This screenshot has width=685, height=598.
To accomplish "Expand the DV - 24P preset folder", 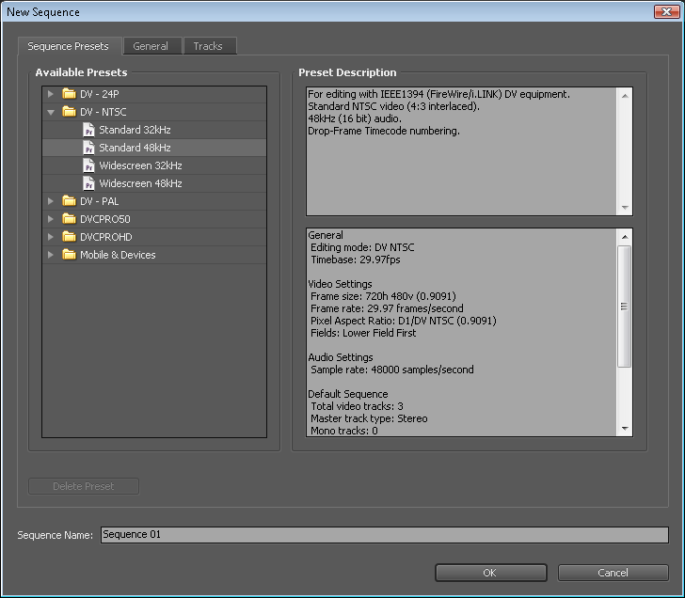I will (x=51, y=94).
